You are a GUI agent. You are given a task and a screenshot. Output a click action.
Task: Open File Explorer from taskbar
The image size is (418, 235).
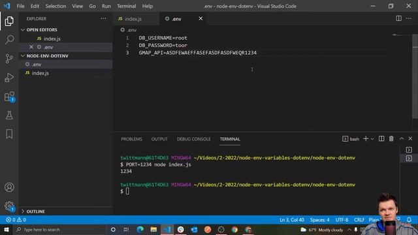click(153, 229)
